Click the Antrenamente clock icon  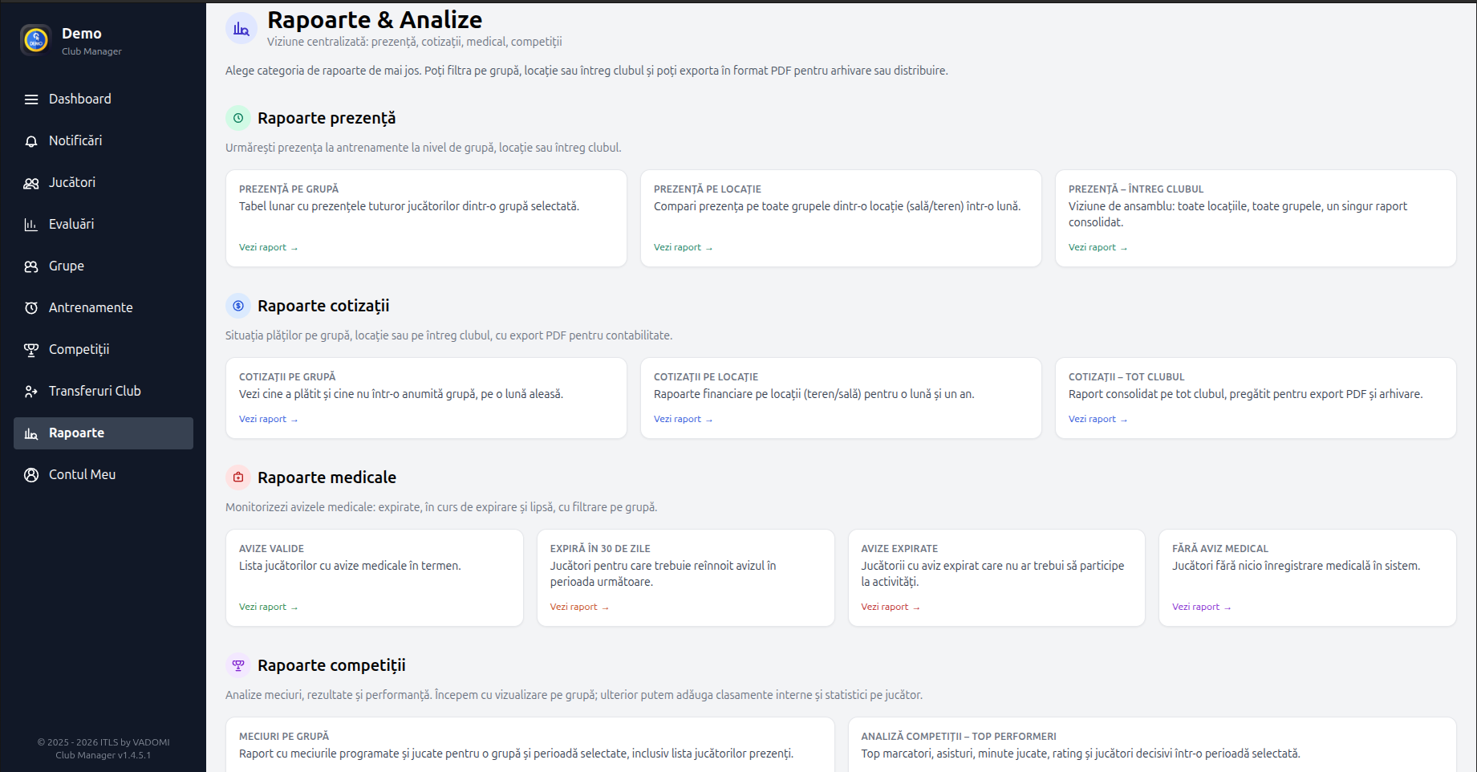31,308
